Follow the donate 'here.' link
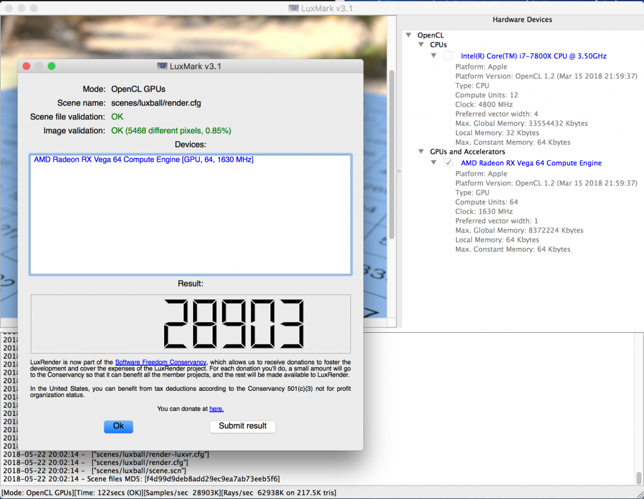 tap(216, 409)
